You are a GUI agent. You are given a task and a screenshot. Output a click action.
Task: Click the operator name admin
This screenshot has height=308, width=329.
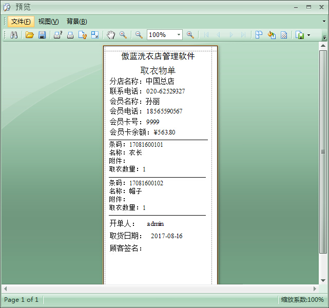[156, 224]
